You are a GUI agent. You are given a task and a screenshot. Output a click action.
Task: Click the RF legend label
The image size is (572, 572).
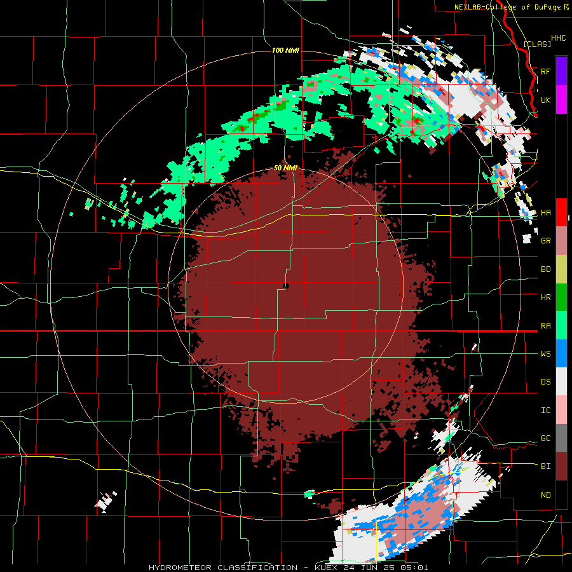click(545, 71)
